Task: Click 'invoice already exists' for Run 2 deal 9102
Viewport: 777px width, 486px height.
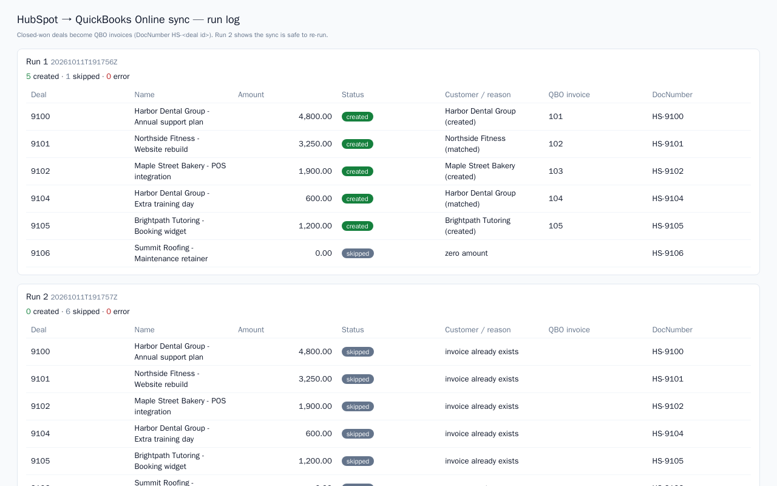Action: [x=482, y=406]
